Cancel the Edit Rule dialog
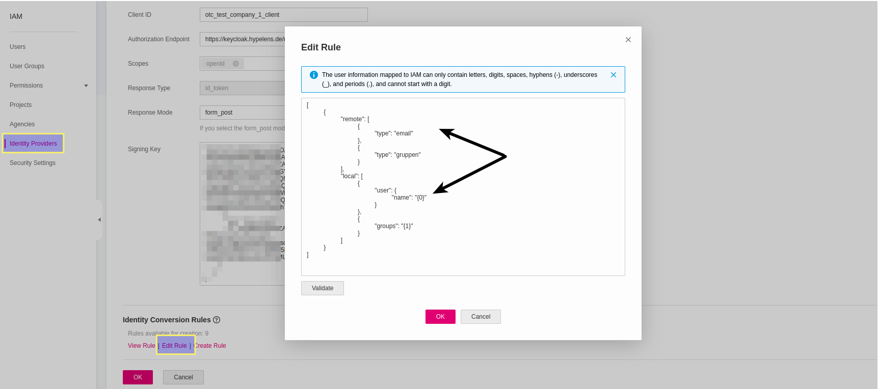 point(481,317)
